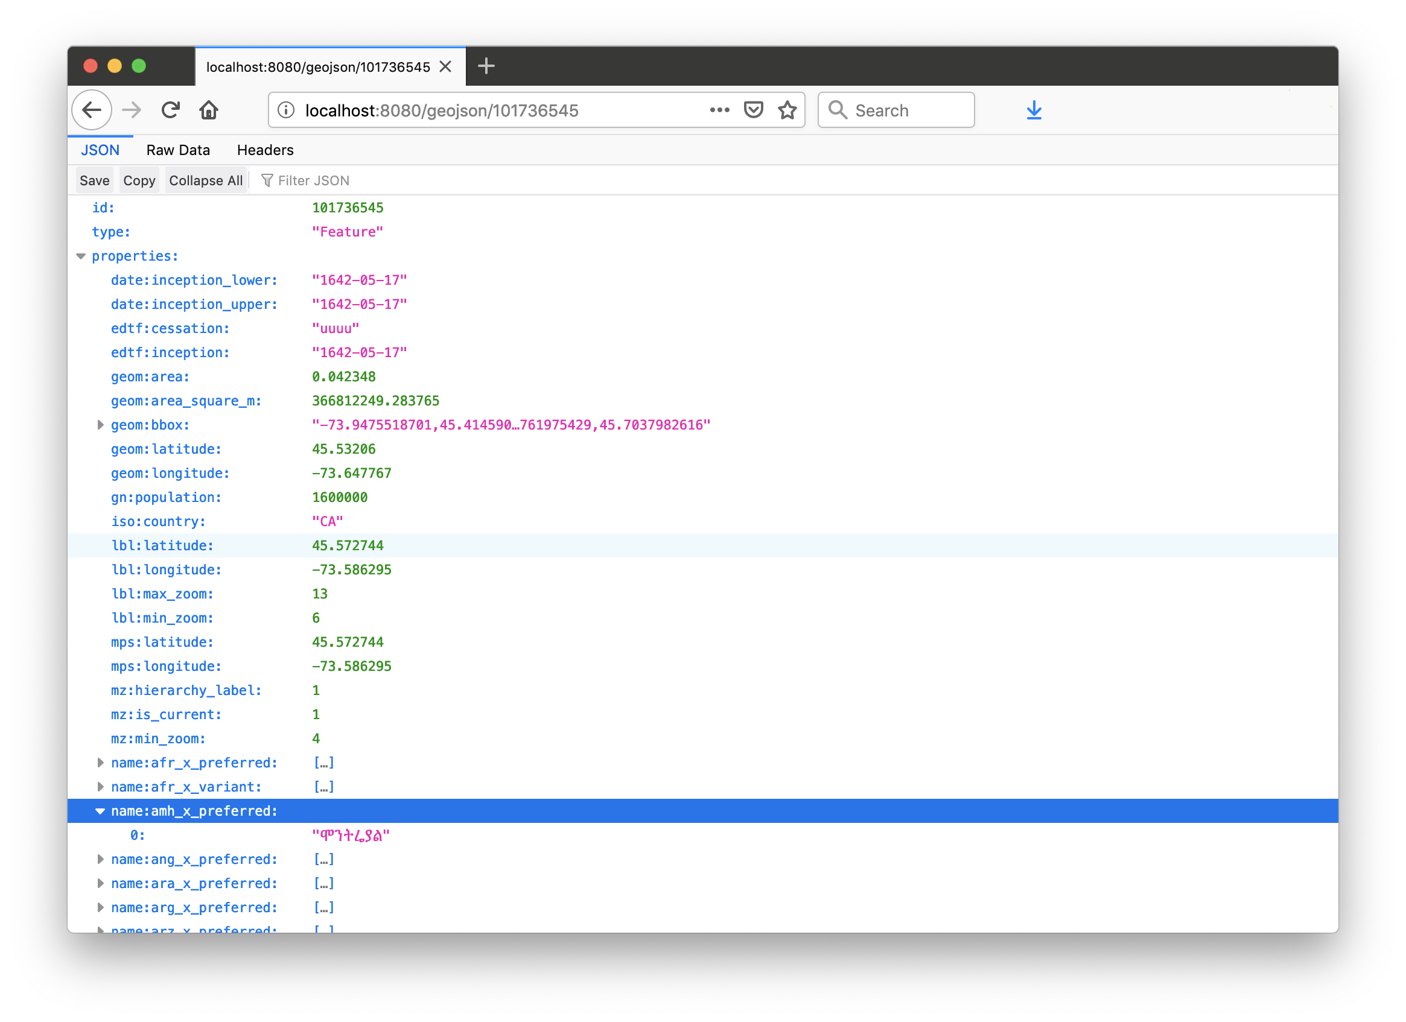Click the mz:hierarchy_label key

coord(186,691)
